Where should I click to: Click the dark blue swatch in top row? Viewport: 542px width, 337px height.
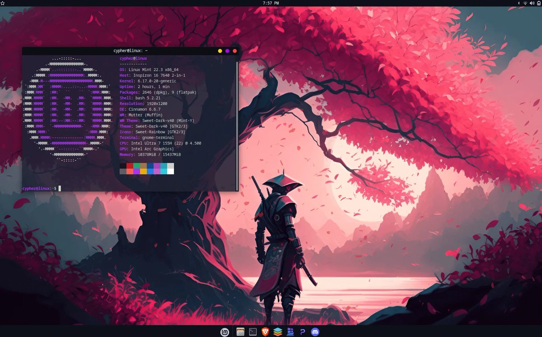[150, 166]
